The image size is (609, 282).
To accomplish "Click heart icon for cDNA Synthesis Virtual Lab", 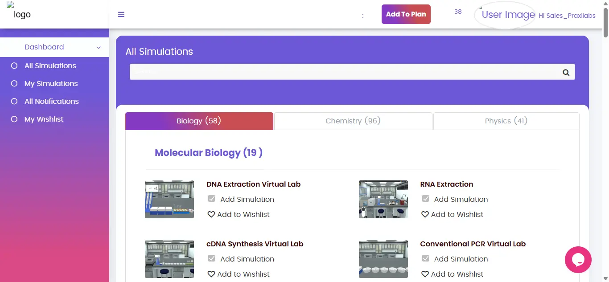I will tap(211, 274).
